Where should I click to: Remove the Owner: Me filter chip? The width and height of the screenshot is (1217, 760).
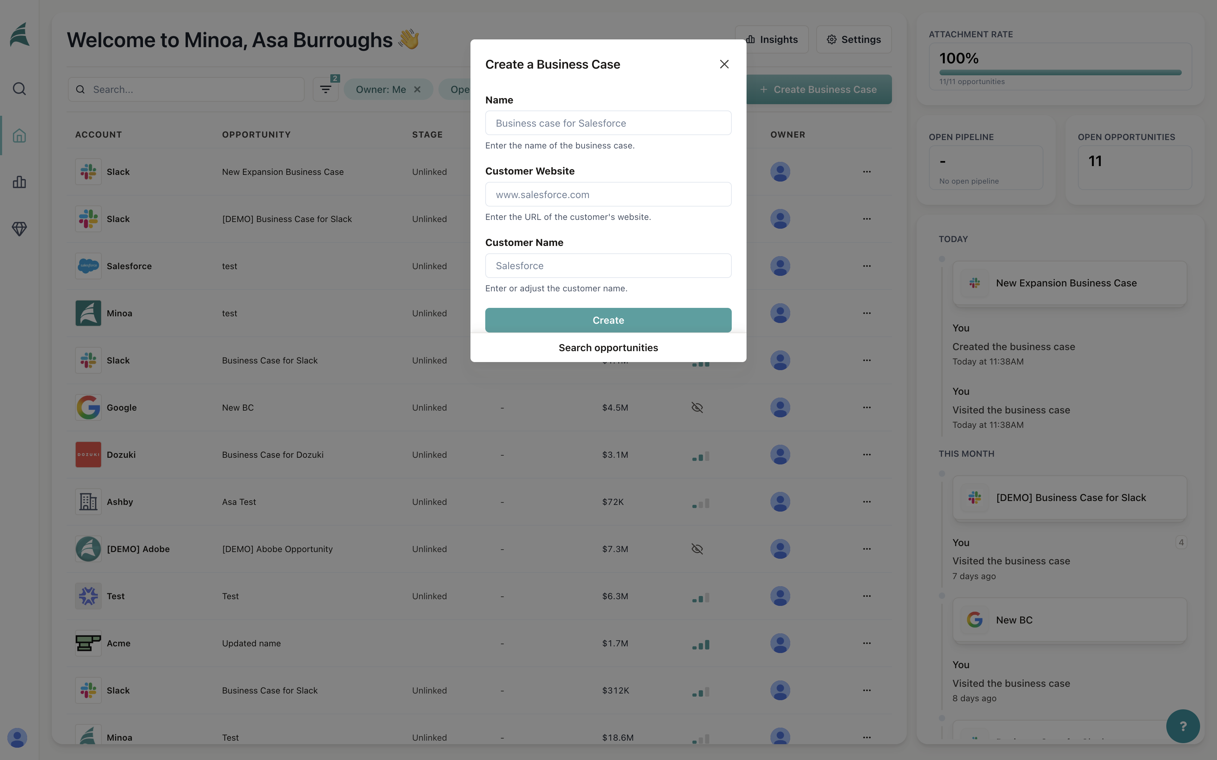click(417, 89)
